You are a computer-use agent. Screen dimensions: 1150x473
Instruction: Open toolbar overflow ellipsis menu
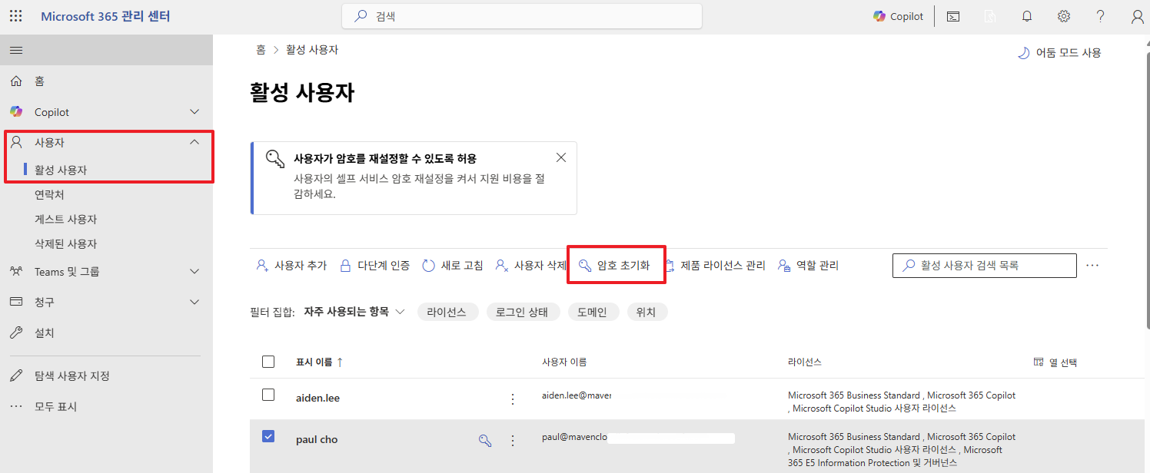1092,265
